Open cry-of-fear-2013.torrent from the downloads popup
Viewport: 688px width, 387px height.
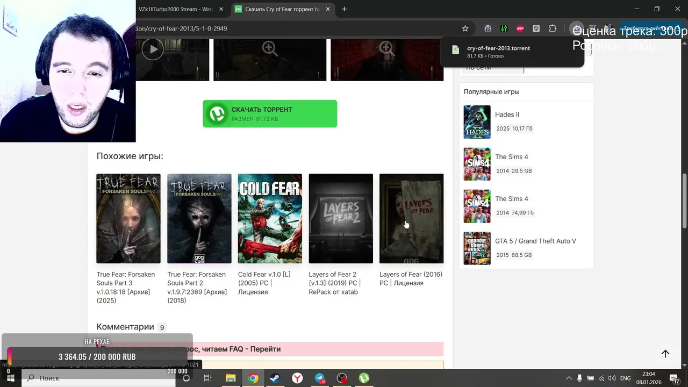point(512,52)
